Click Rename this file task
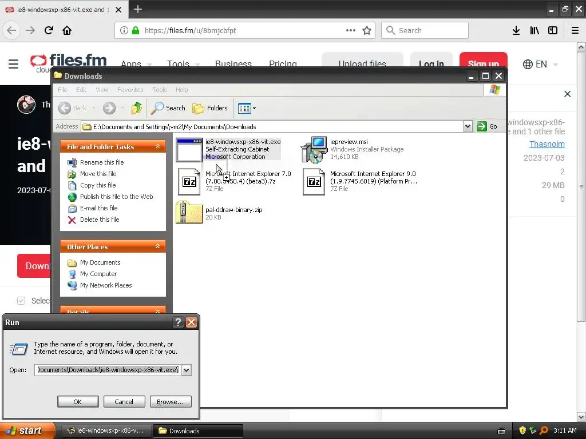 pyautogui.click(x=102, y=162)
